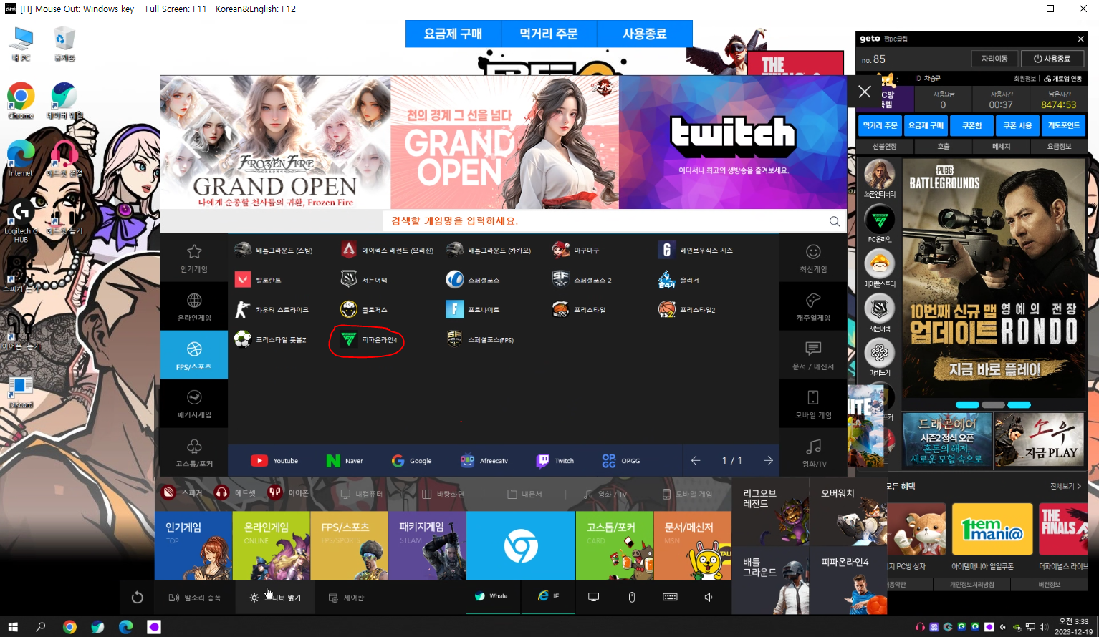Open 배틀그라운드 (카카오) game entry
The image size is (1099, 637).
click(489, 250)
